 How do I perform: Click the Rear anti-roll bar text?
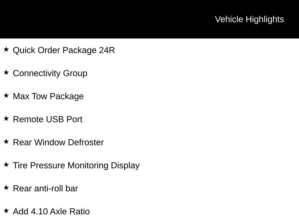pos(45,189)
